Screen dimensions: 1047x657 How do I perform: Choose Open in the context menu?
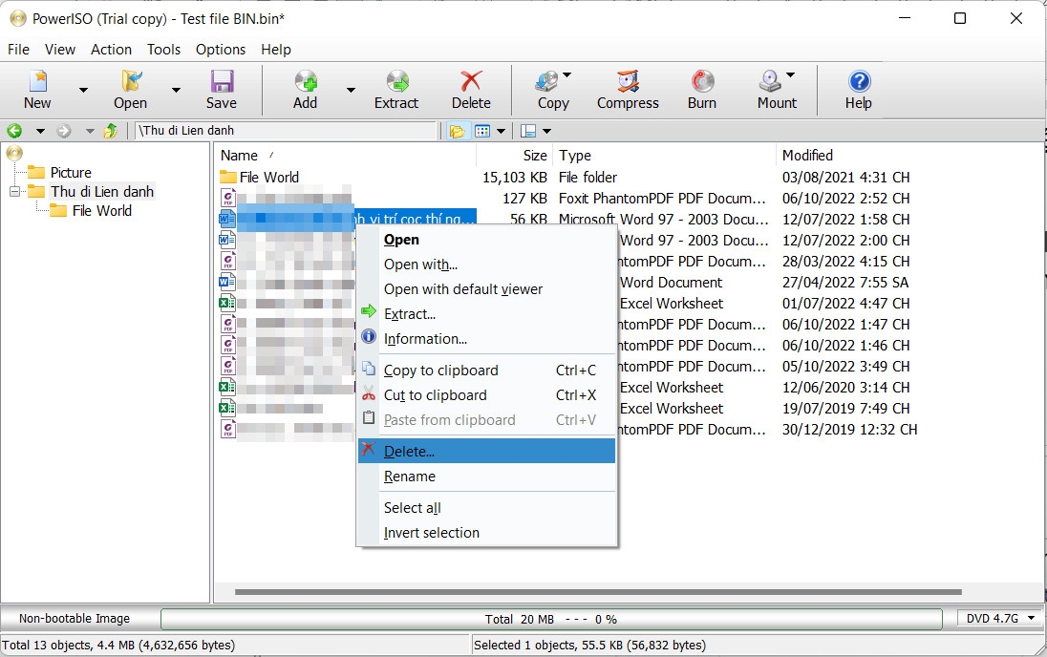pyautogui.click(x=486, y=240)
